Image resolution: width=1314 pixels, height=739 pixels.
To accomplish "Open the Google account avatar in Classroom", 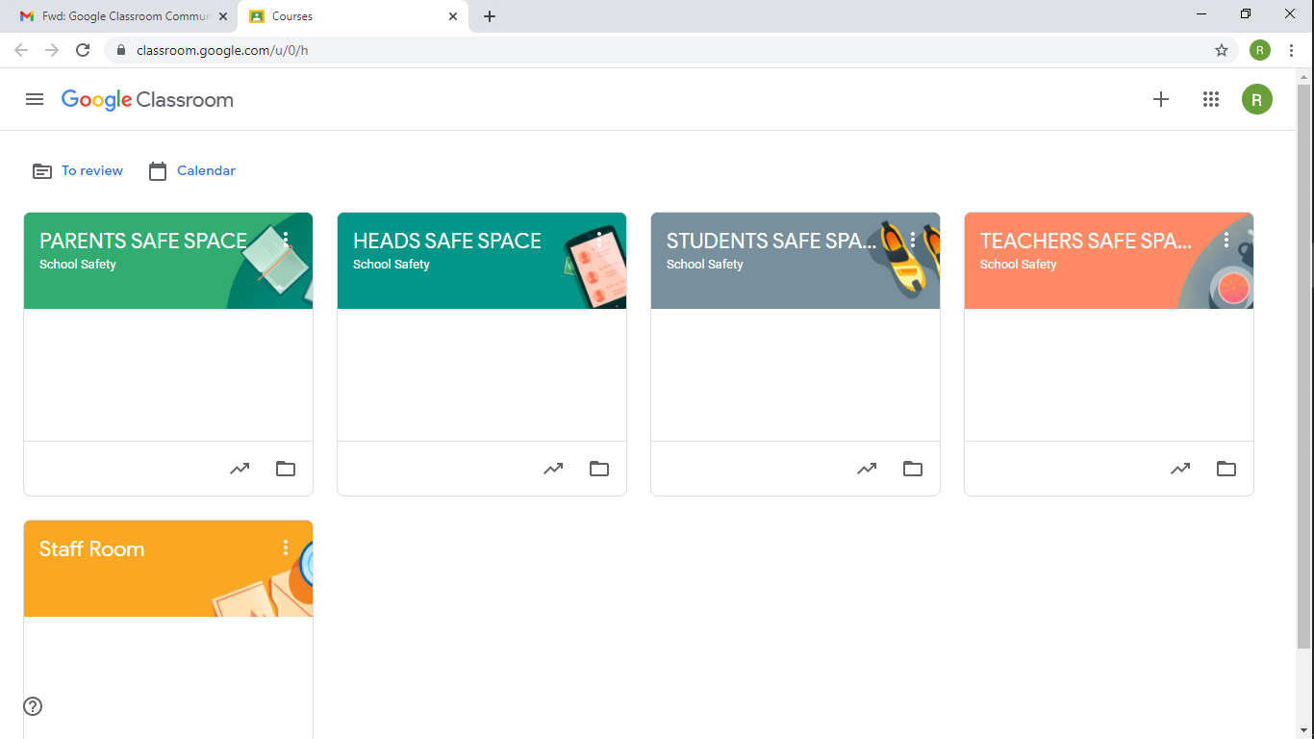I will tap(1257, 99).
